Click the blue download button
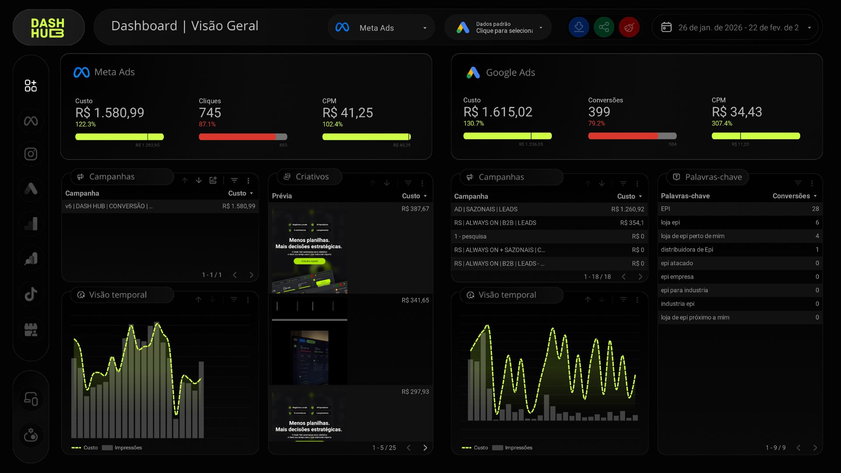The image size is (841, 473). pos(579,27)
